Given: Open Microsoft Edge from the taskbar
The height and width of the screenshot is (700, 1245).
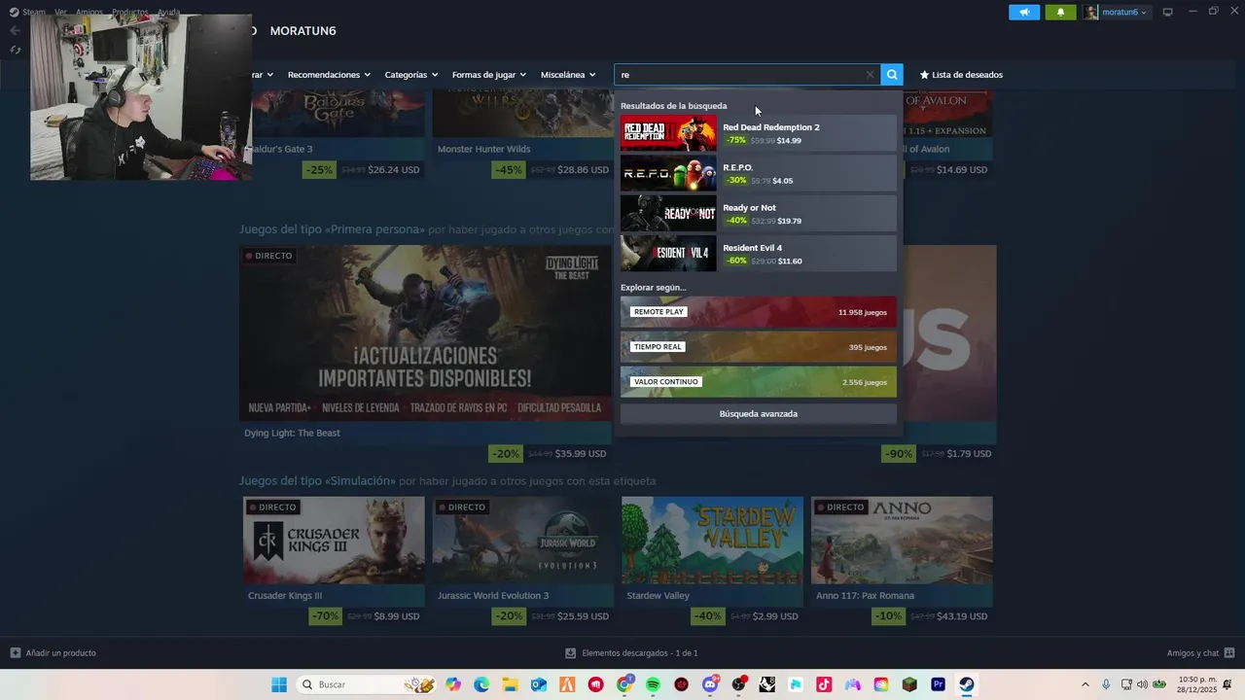Looking at the screenshot, I should (x=481, y=684).
